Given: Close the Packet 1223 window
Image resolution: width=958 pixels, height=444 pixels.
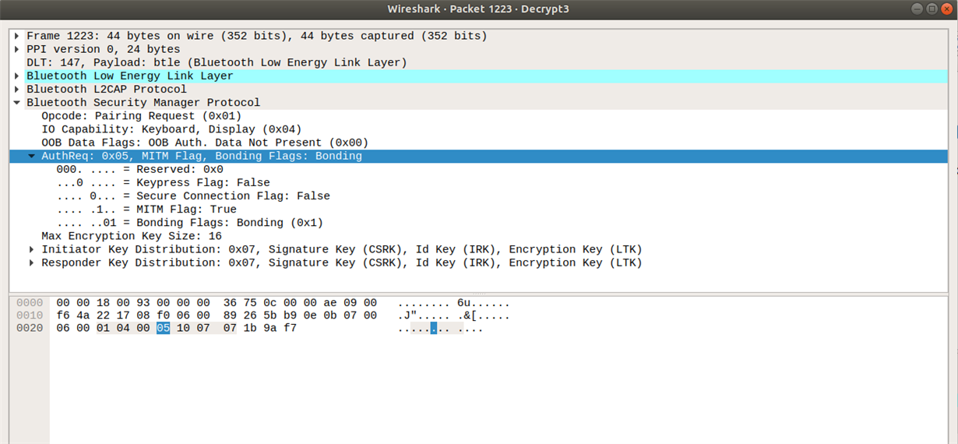Looking at the screenshot, I should [x=946, y=9].
